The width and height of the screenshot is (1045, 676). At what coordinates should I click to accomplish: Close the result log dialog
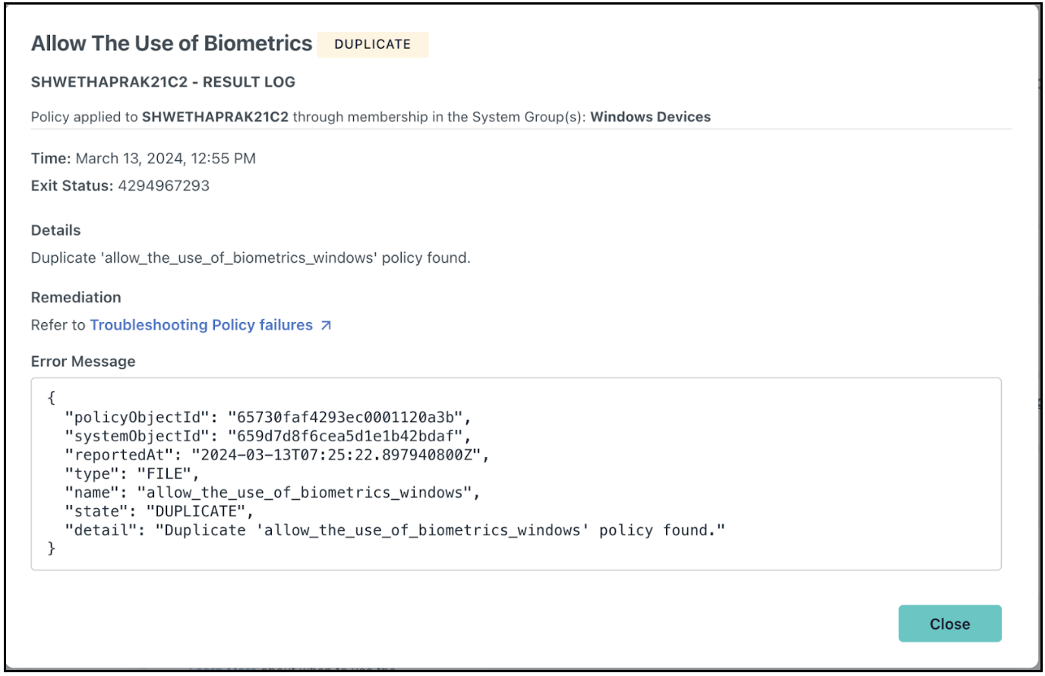click(949, 624)
